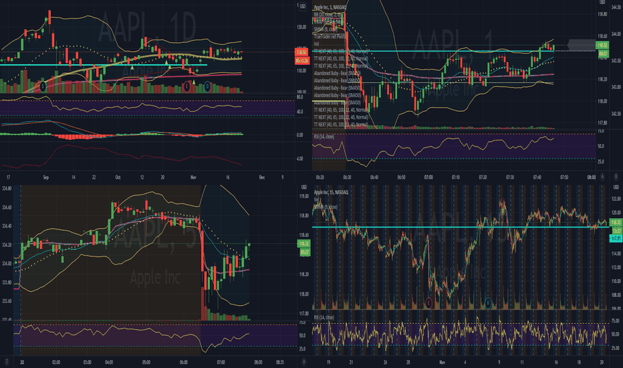Open USD currency selector on 15-minute chart
The height and width of the screenshot is (368, 623).
tap(616, 187)
